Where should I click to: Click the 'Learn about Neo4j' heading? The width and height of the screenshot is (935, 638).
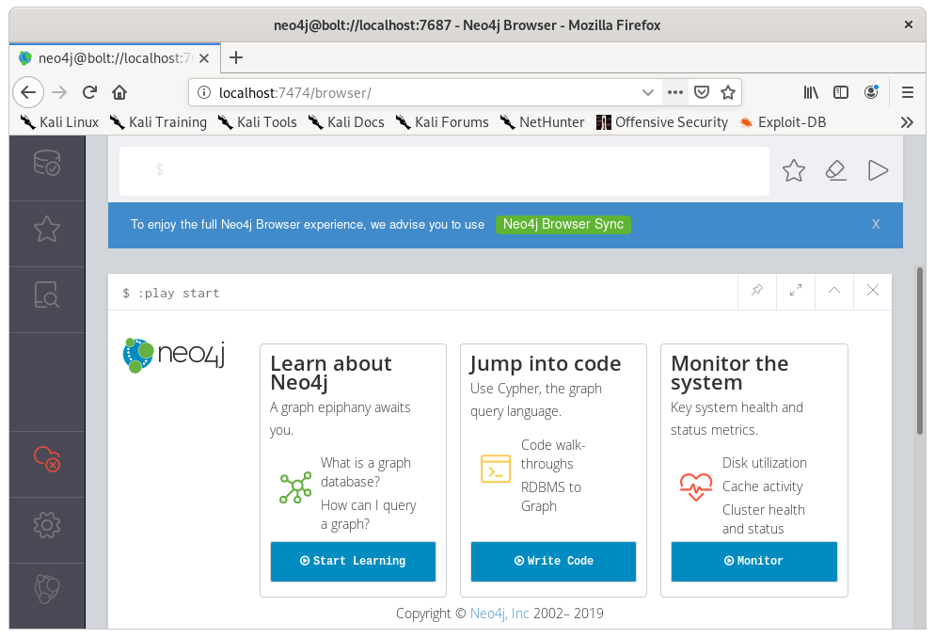coord(331,373)
